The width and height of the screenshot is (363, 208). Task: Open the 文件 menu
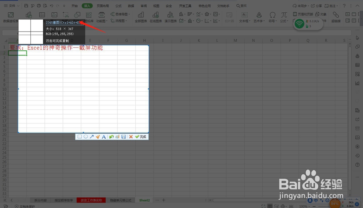pyautogui.click(x=12, y=5)
